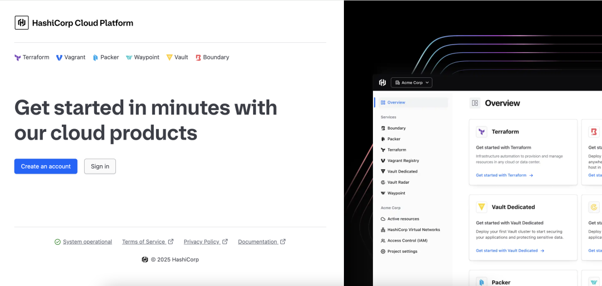Click the Terraform card's logo icon
The image size is (602, 286).
tap(482, 132)
